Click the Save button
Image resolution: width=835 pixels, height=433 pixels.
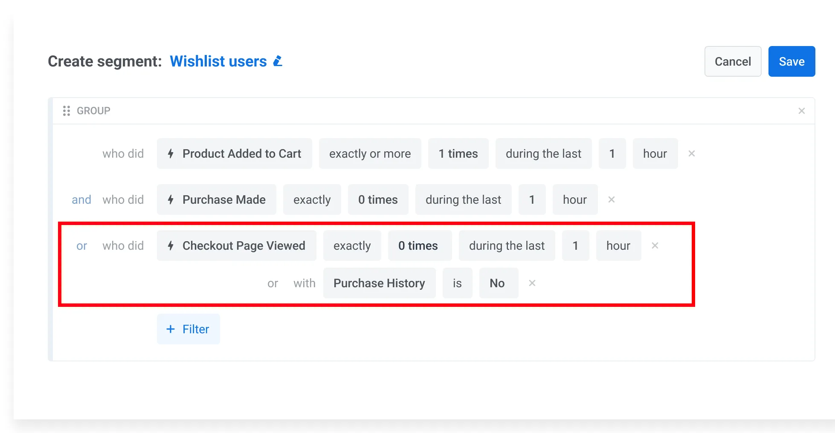click(791, 61)
